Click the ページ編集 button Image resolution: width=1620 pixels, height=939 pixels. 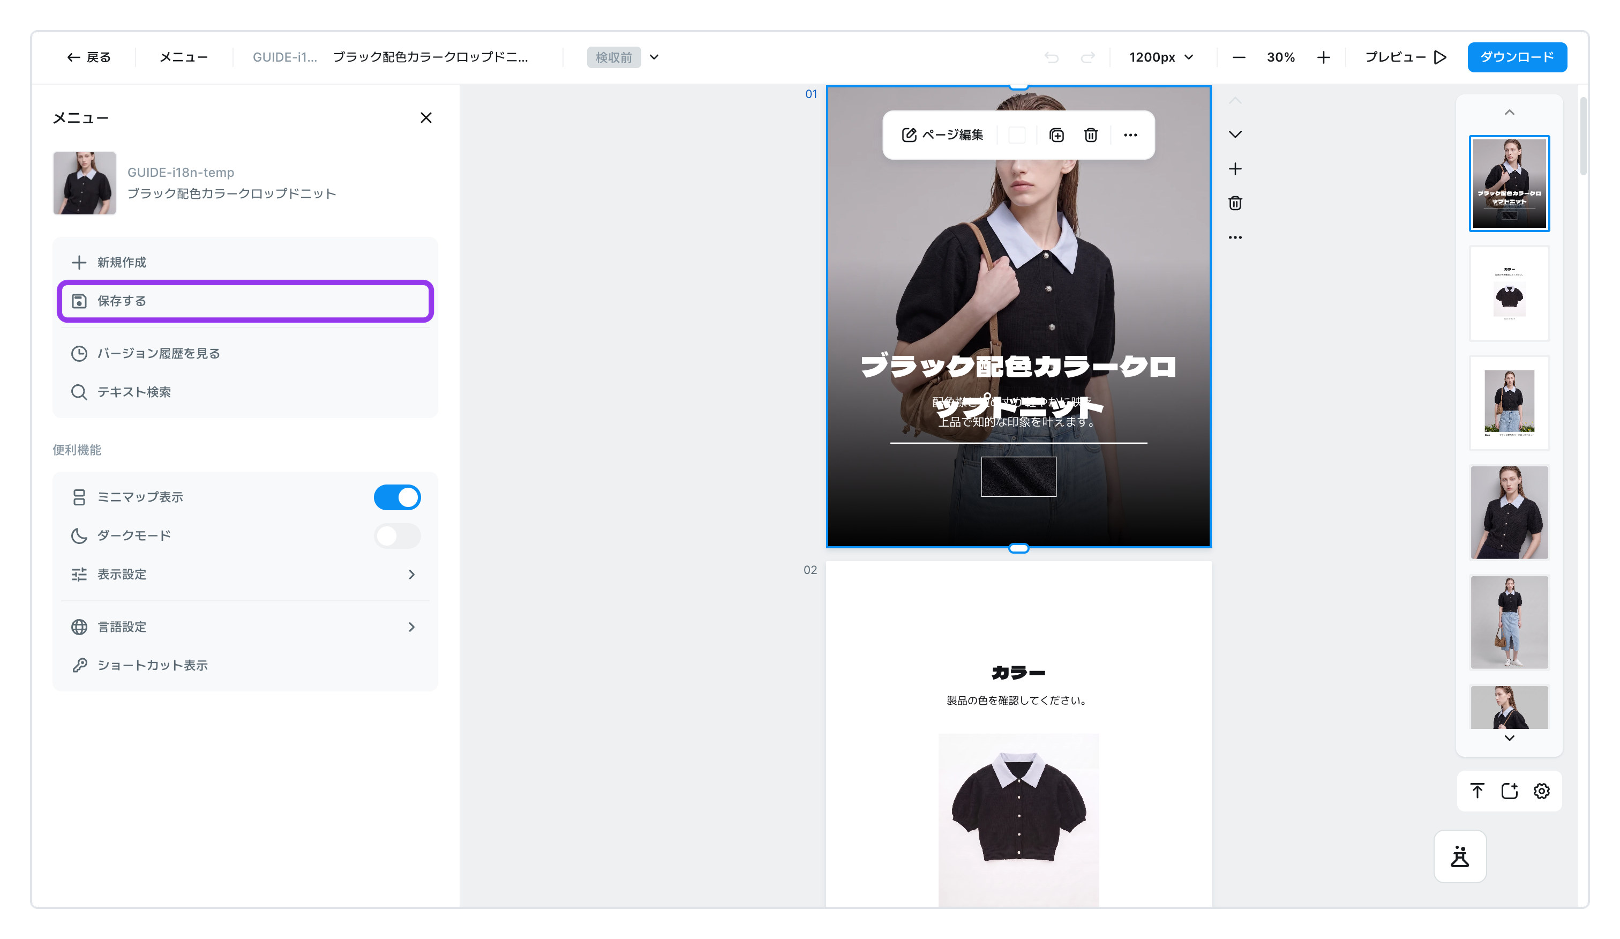(x=942, y=135)
